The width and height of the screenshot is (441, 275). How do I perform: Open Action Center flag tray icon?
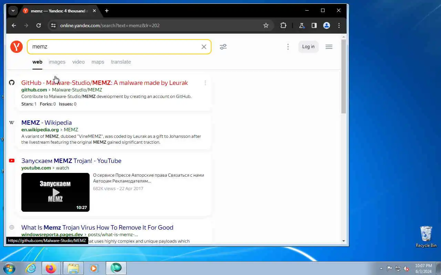point(389,268)
